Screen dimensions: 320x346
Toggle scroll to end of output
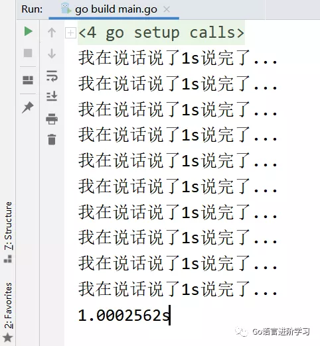(52, 96)
